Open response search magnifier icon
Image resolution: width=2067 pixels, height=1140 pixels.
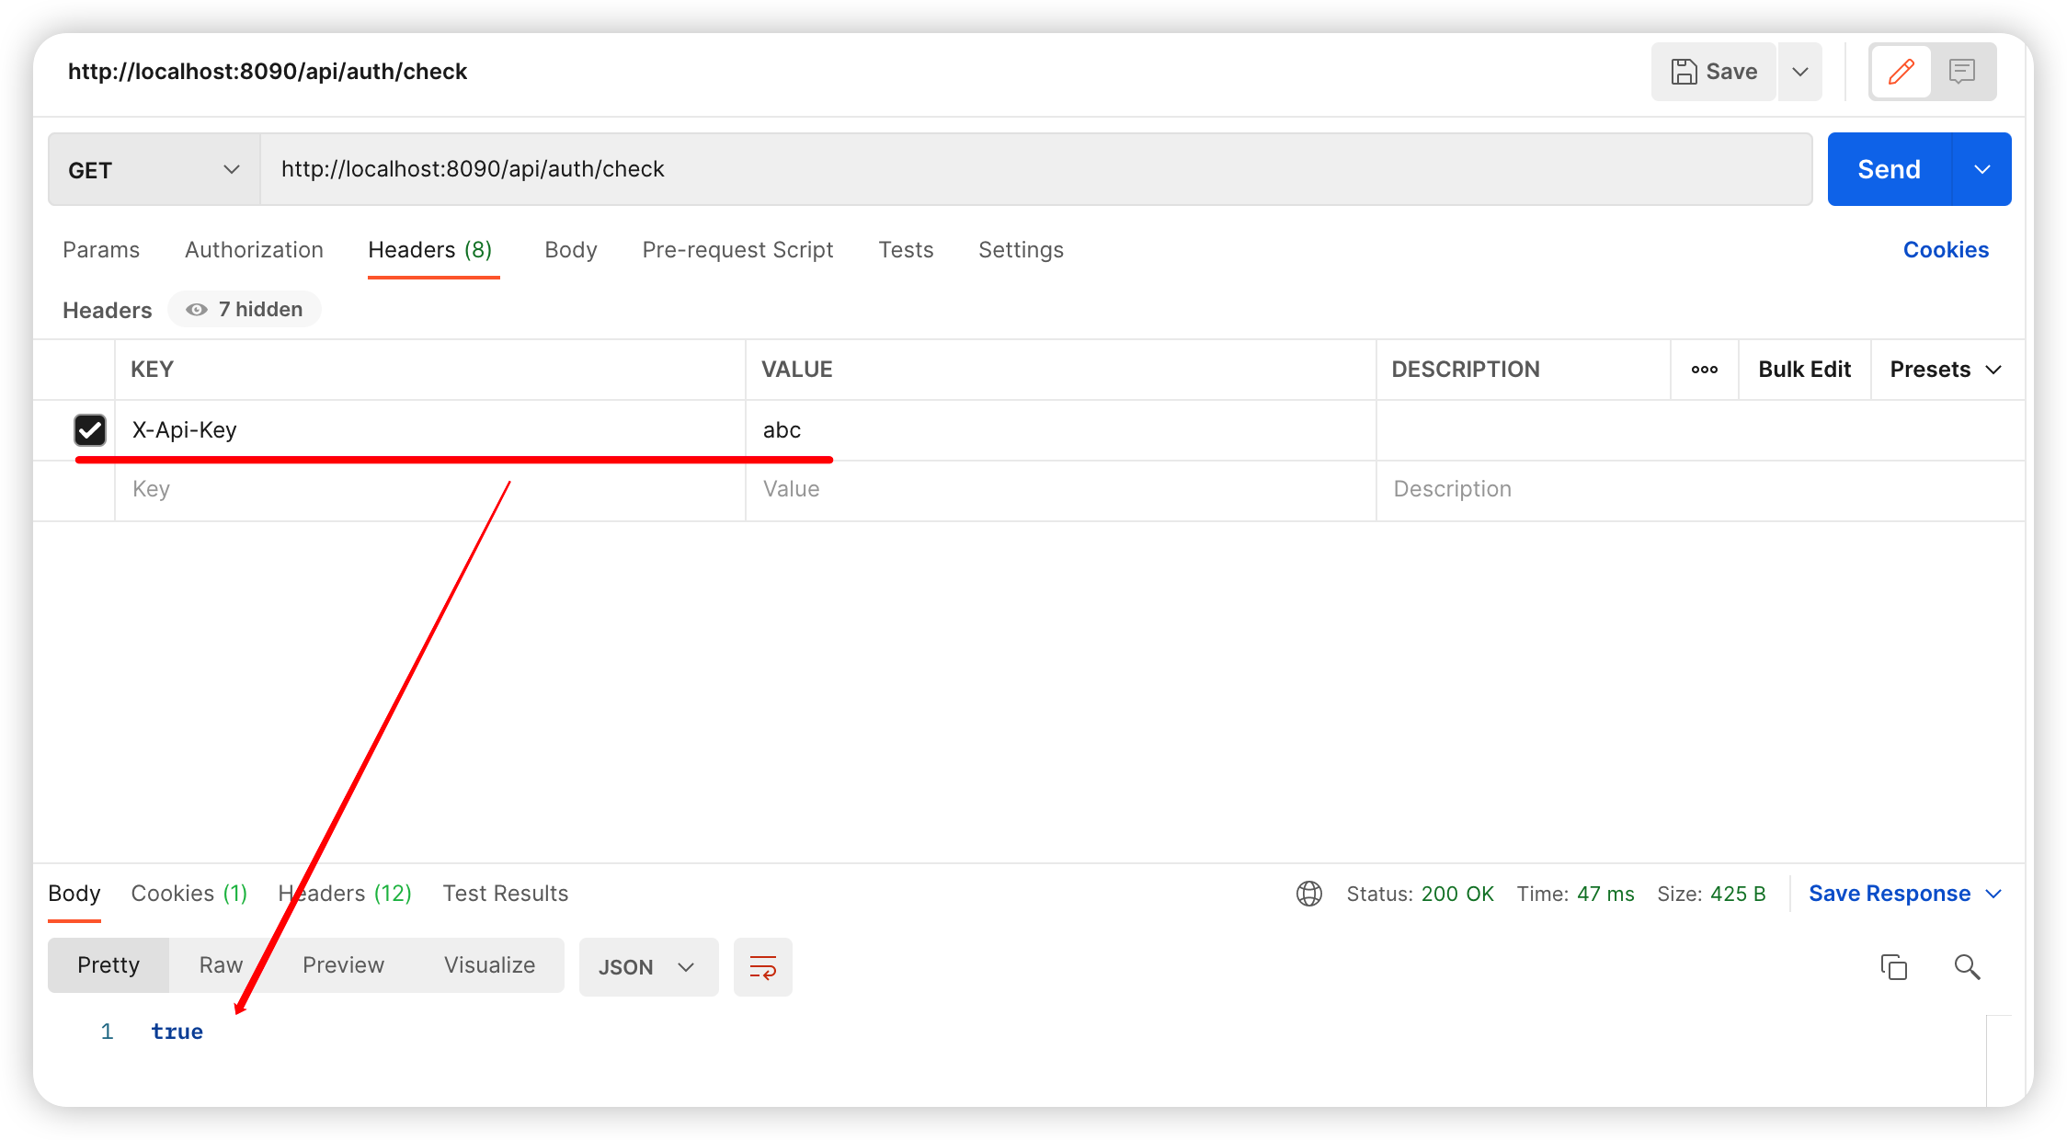pos(1967,966)
